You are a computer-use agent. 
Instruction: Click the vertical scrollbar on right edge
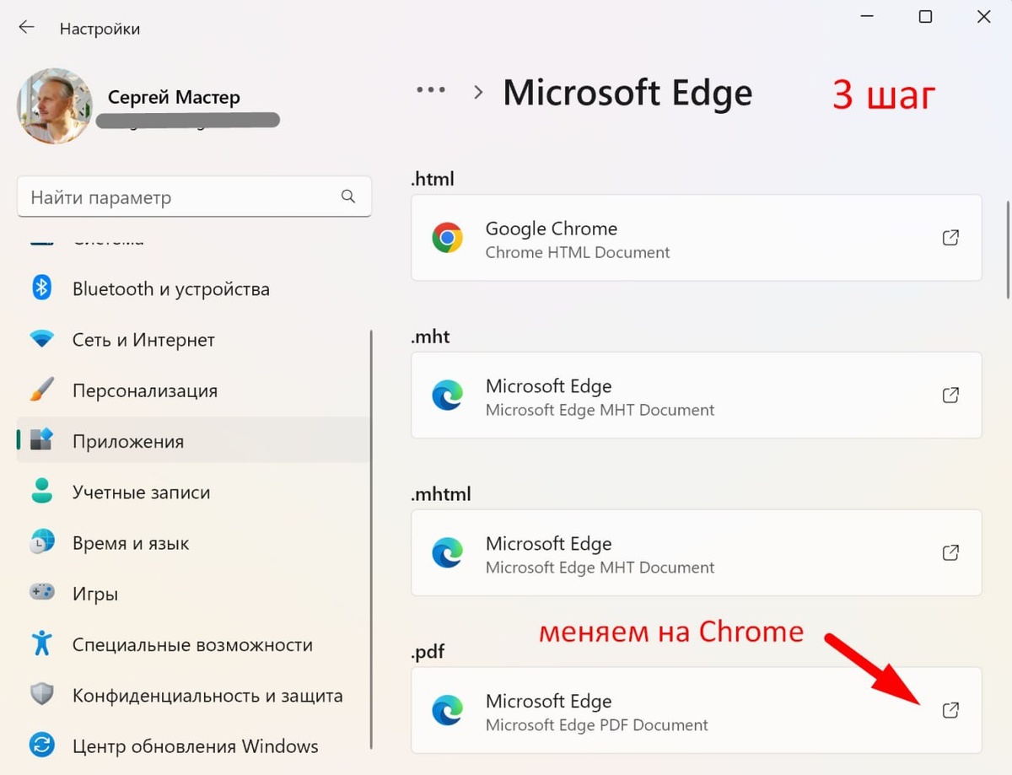1007,249
